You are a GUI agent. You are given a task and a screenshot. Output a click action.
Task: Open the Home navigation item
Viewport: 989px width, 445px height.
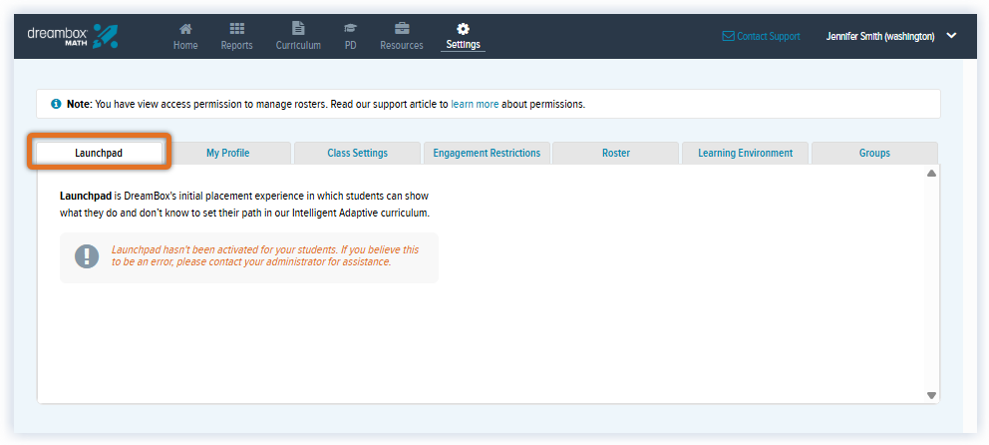point(185,37)
